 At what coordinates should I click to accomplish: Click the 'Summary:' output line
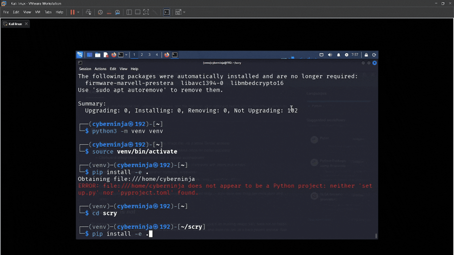tap(92, 104)
